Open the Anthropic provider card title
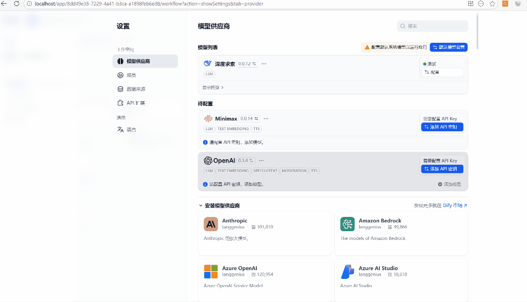527x302 pixels. [x=234, y=221]
